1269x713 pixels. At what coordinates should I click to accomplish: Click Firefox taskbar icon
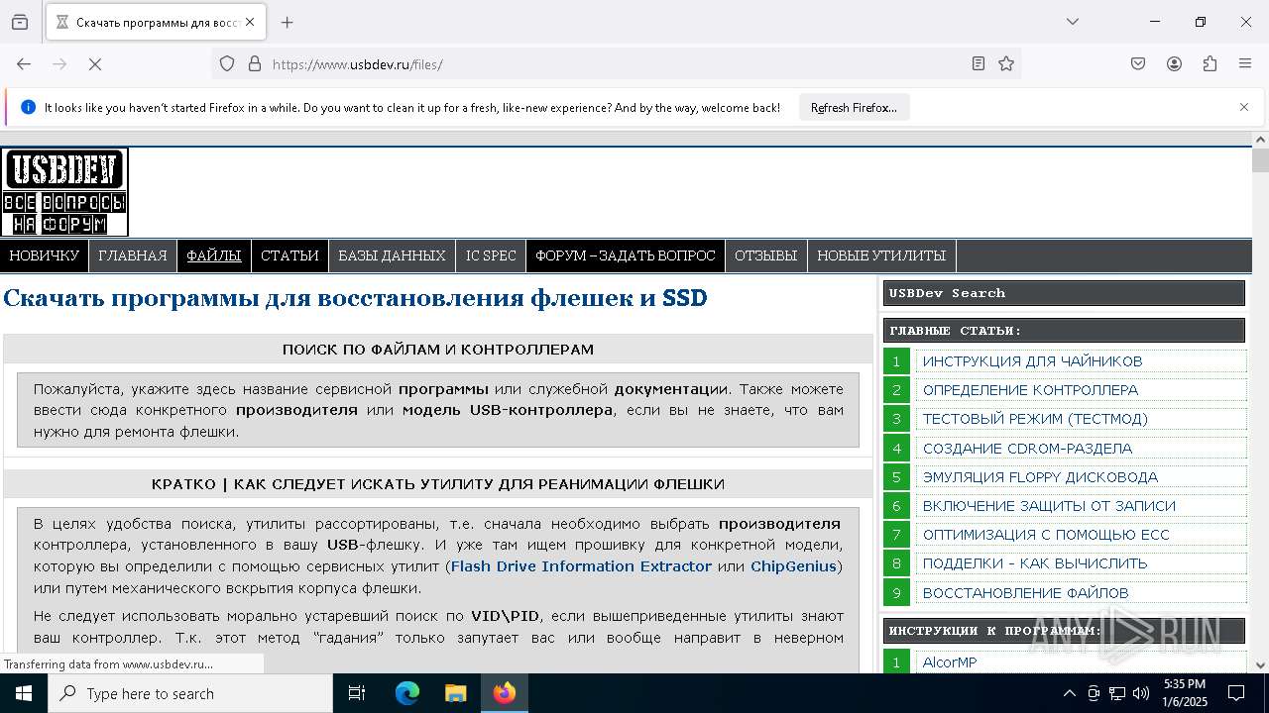pos(505,693)
